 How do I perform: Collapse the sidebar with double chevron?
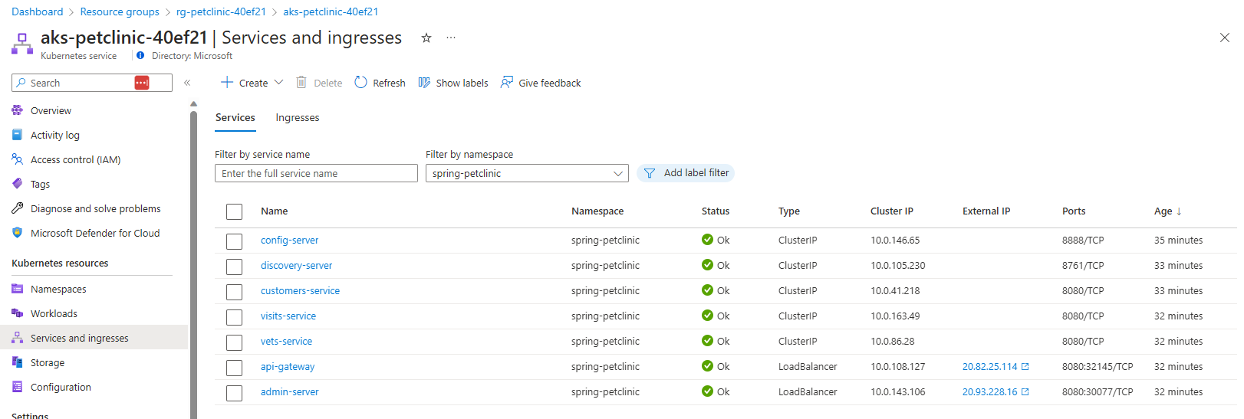coord(187,83)
